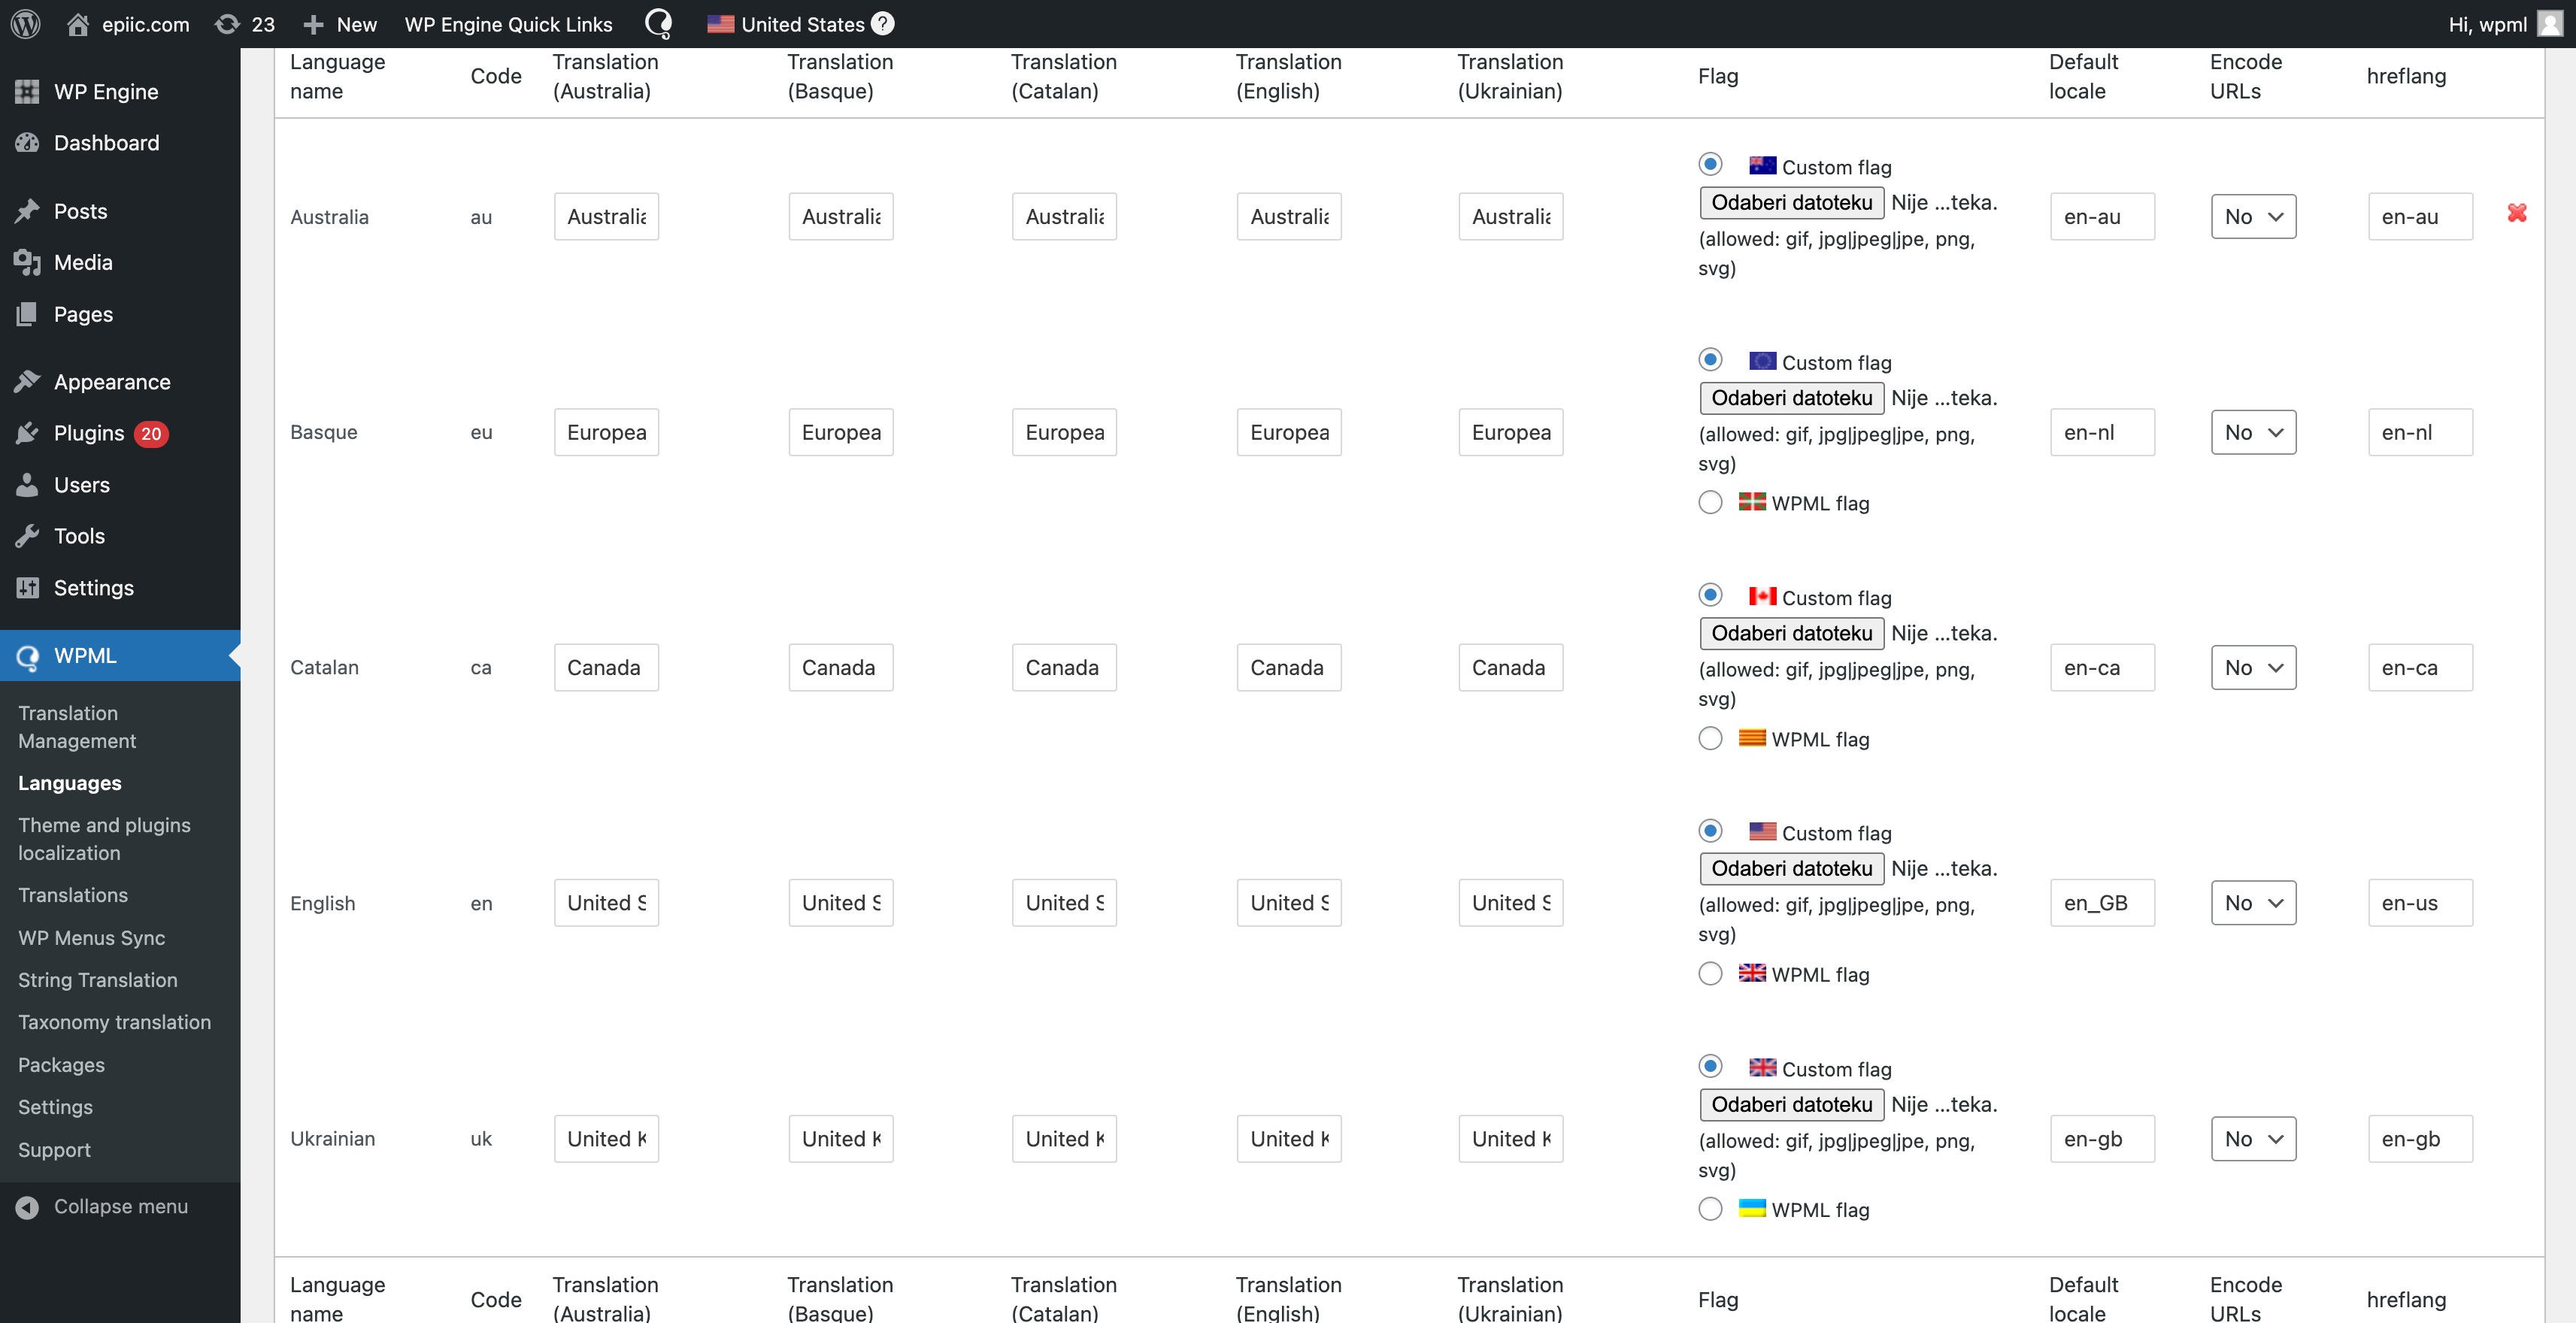The height and width of the screenshot is (1323, 2576).
Task: Open String Translation submenu item
Action: pos(98,980)
